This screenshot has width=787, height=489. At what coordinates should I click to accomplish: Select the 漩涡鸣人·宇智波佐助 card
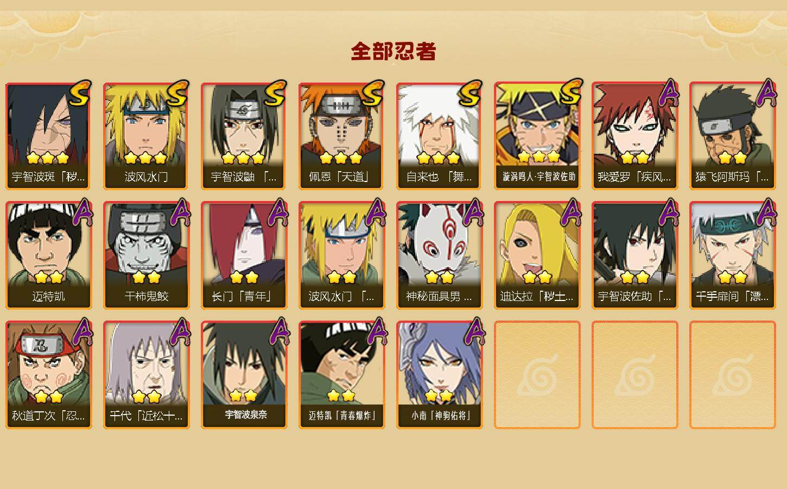[537, 136]
